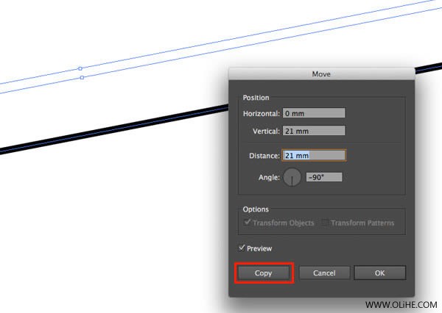Click the "Vertical:" label
Screen dimensions: 442x313
[266, 132]
